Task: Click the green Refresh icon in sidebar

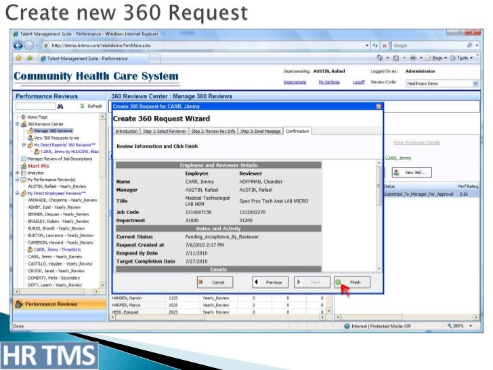Action: tap(82, 106)
